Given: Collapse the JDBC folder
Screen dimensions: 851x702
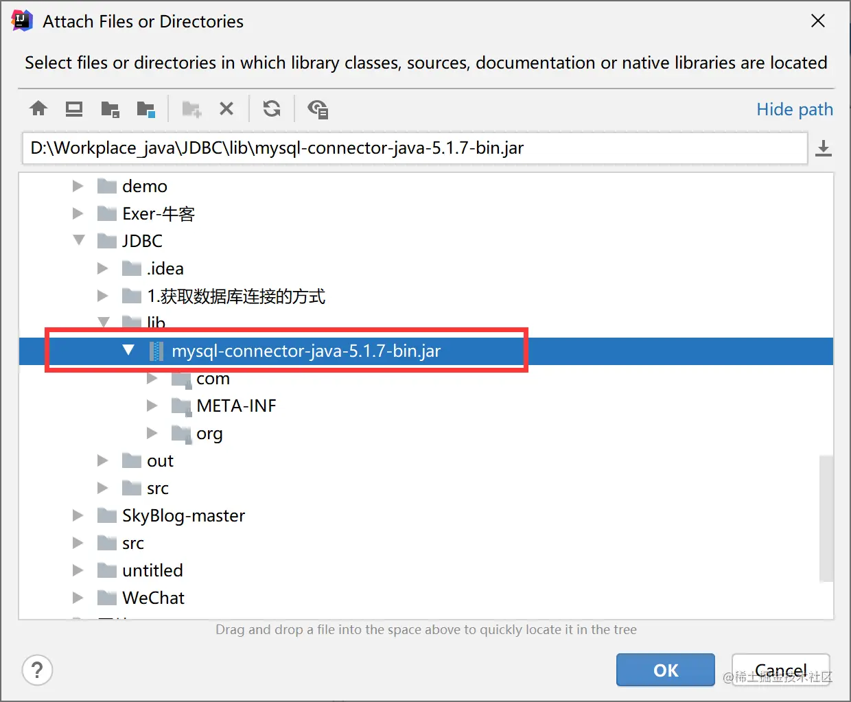Looking at the screenshot, I should pos(79,240).
